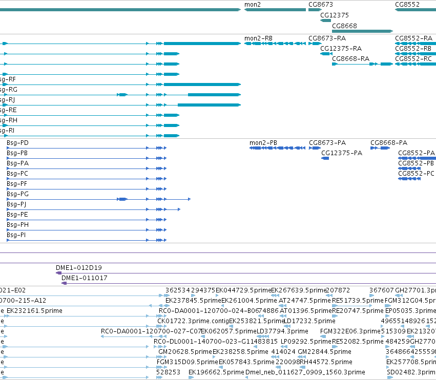Screen dimensions: 436x380
Task: Select the RE51739.5prime EST label
Action: [358, 301]
